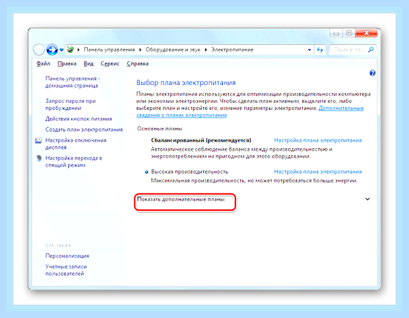Open 'Панель управления - домашняя страница' link
Image resolution: width=409 pixels, height=318 pixels.
pos(73,82)
